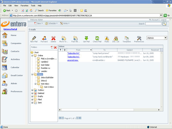Sort emails by Received column header
Screen dimensions: 172x129
pos(152,50)
